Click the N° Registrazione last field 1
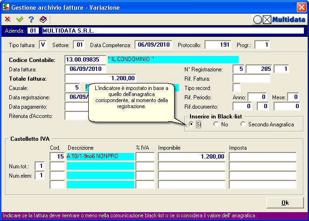 tap(281, 69)
